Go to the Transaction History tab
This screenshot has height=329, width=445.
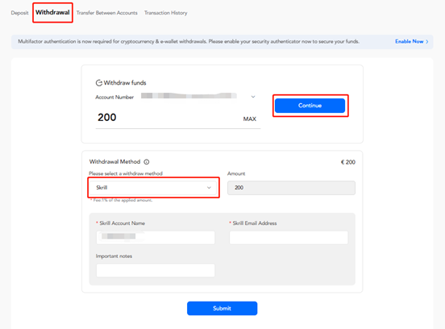click(x=166, y=13)
